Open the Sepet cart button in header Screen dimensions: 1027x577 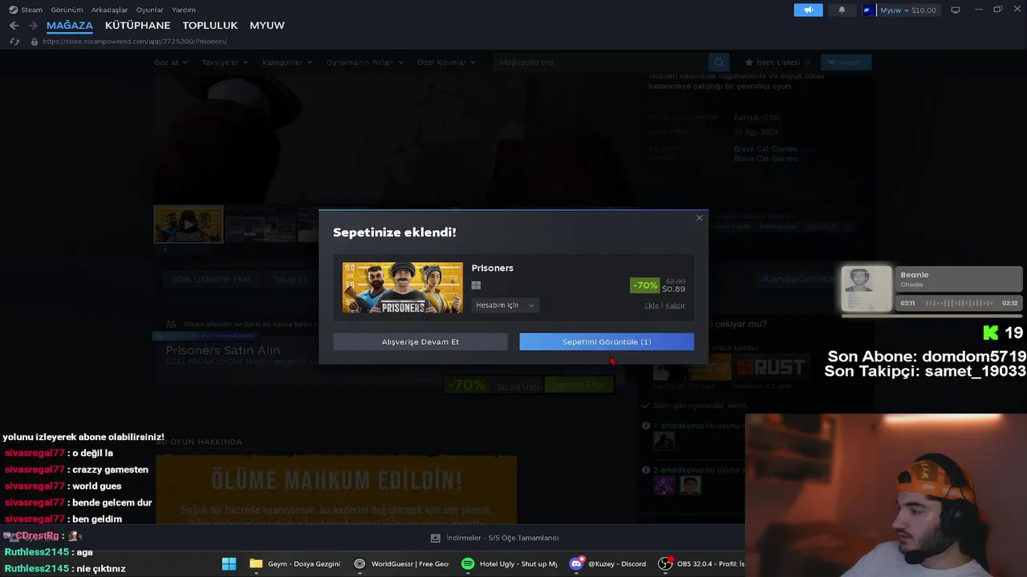[x=846, y=63]
